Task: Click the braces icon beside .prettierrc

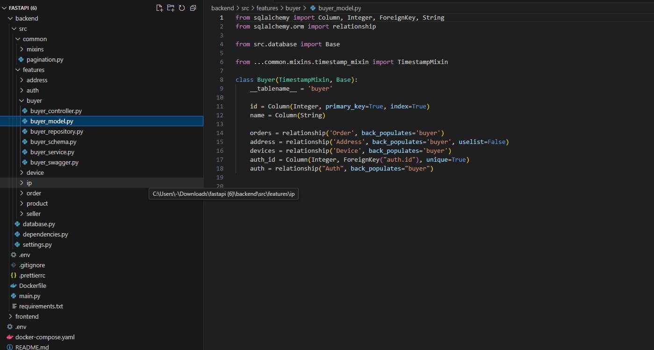Action: coord(14,275)
